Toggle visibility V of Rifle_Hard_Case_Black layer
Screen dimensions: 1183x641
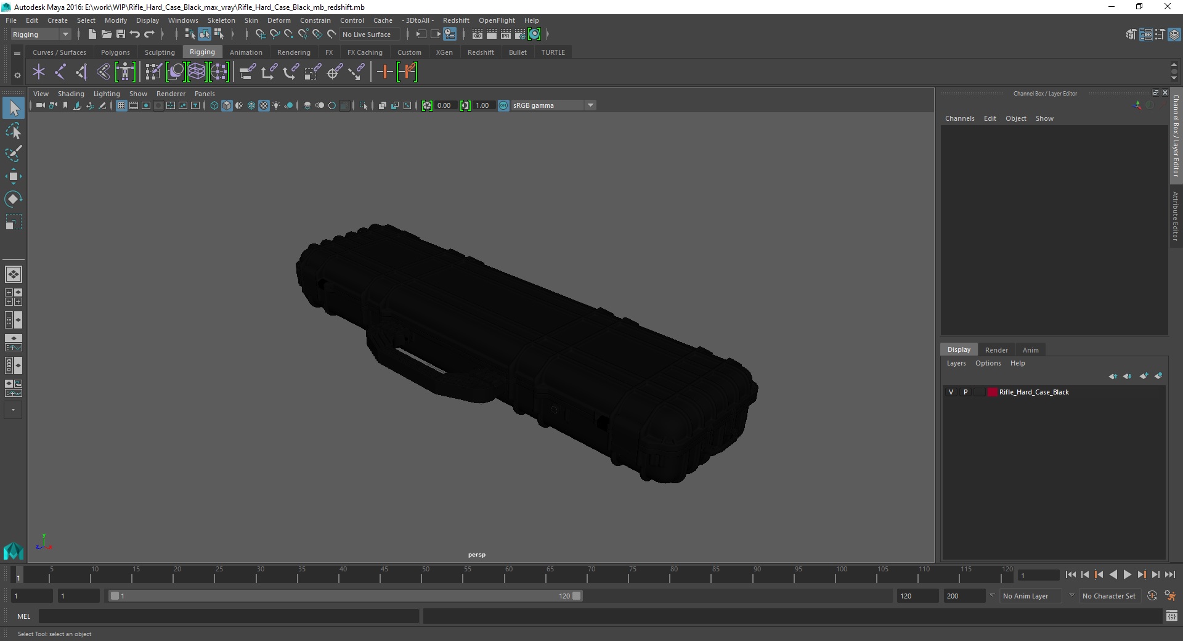point(951,392)
